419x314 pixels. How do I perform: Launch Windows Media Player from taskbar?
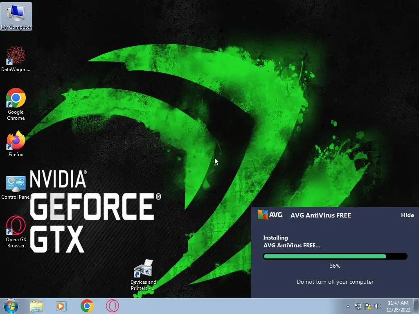click(x=61, y=306)
